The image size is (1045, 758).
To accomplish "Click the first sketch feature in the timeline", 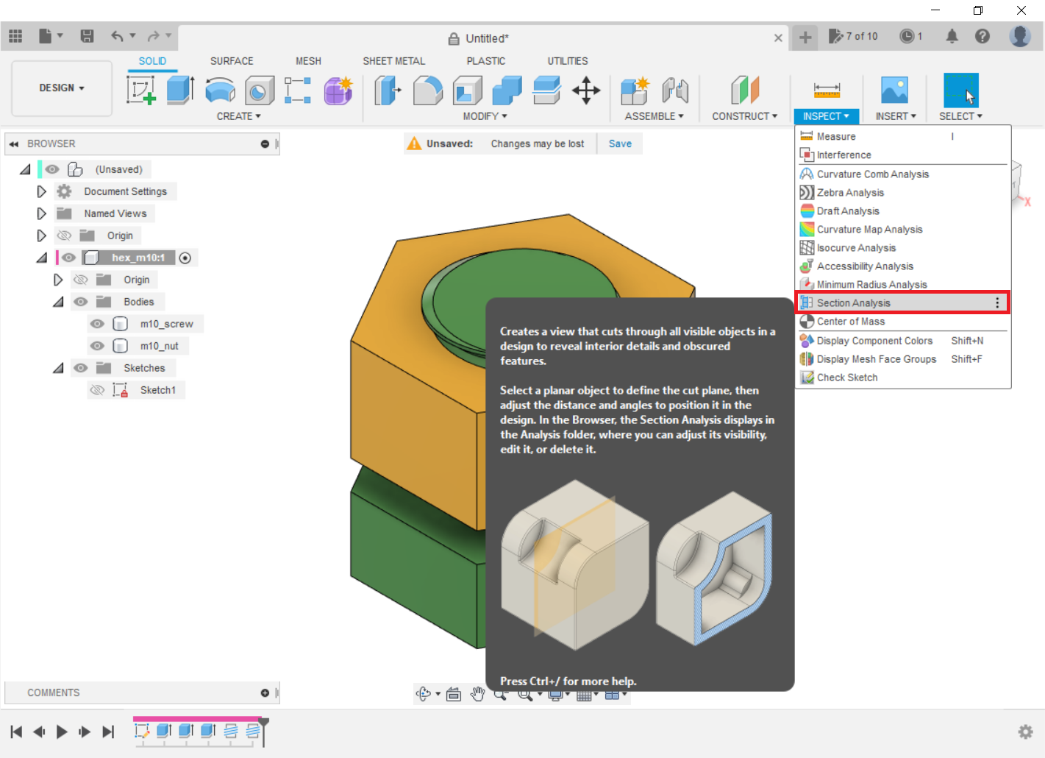I will (142, 731).
